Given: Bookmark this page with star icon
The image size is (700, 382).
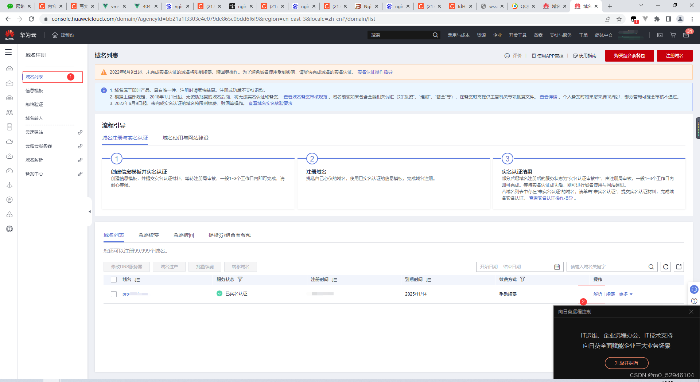Looking at the screenshot, I should tap(619, 19).
